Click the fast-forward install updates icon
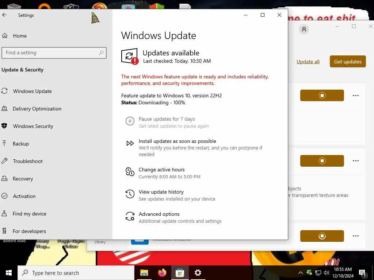This screenshot has height=280, width=374. coord(130,143)
